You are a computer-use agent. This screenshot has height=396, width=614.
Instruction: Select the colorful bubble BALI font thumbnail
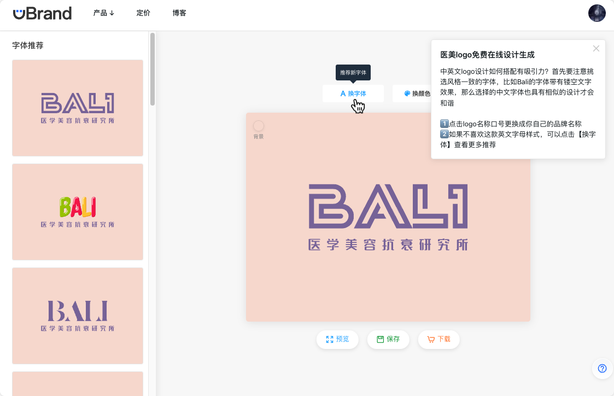click(77, 212)
